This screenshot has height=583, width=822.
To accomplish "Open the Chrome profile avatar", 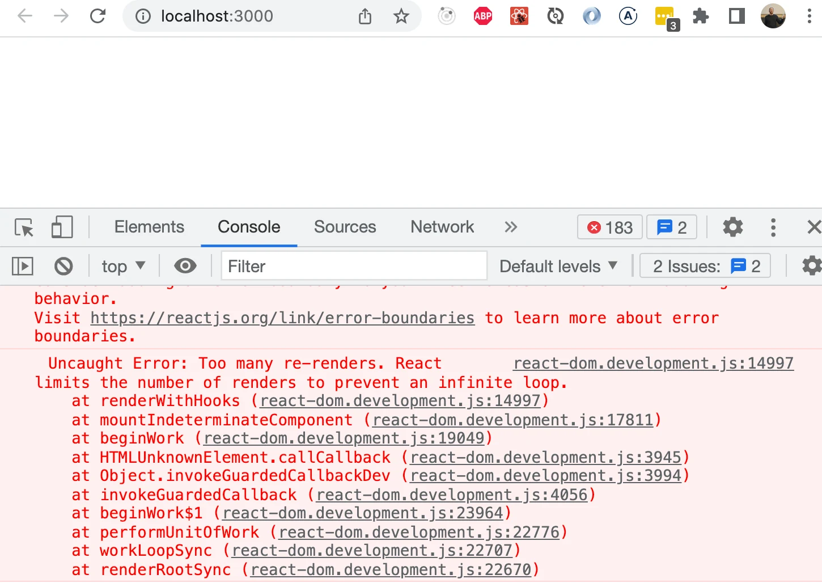I will click(x=773, y=16).
